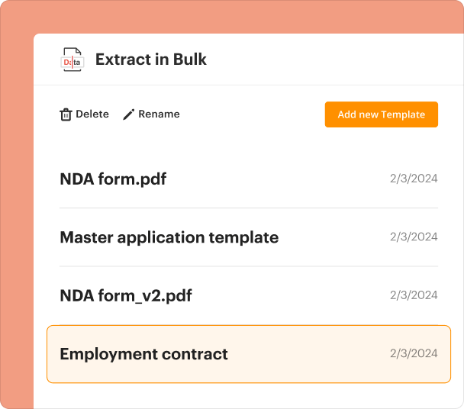Click the Delete text label

pyautogui.click(x=92, y=114)
